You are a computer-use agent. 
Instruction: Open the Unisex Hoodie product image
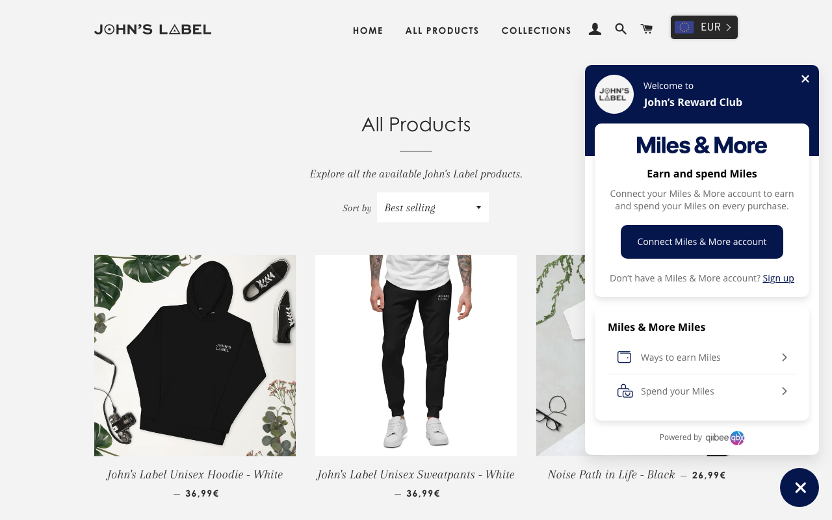pos(195,356)
